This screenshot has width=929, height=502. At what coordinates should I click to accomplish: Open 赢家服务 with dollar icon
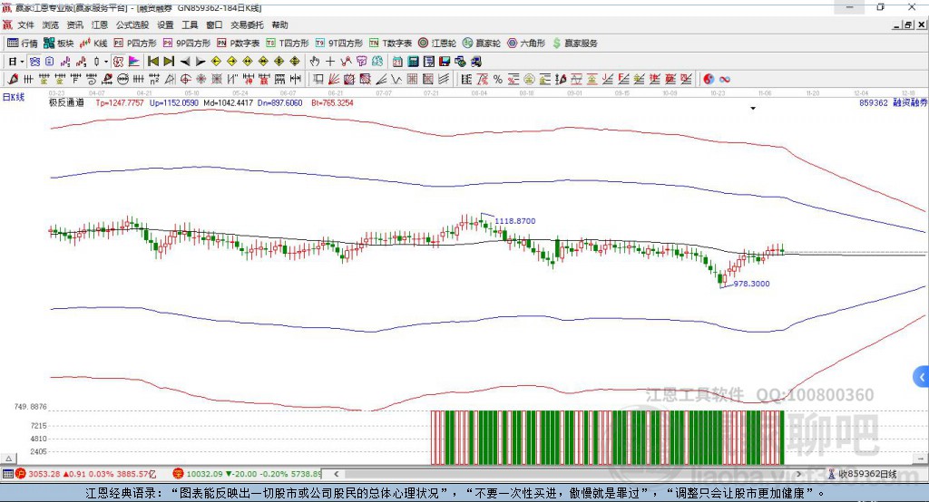point(574,43)
